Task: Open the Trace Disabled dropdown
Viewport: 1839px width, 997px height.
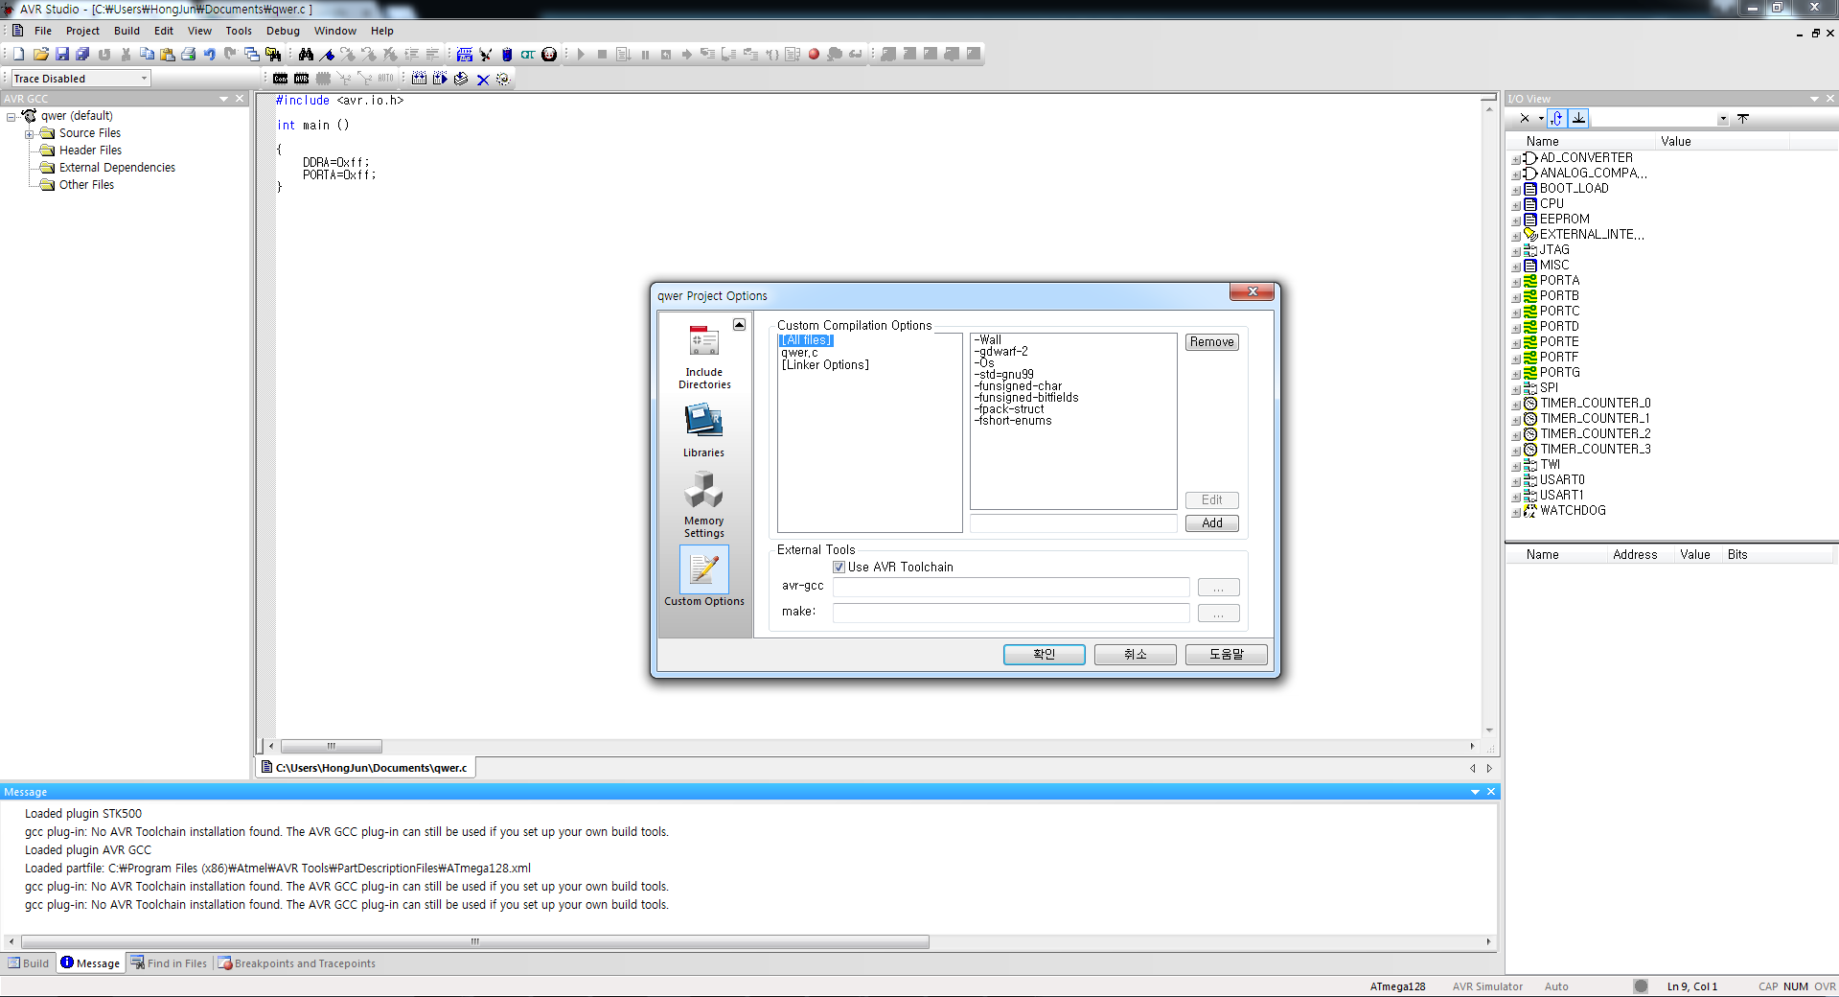Action: coord(145,79)
